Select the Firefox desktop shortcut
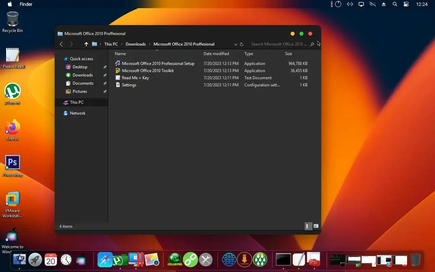The height and width of the screenshot is (272, 435). (x=13, y=130)
